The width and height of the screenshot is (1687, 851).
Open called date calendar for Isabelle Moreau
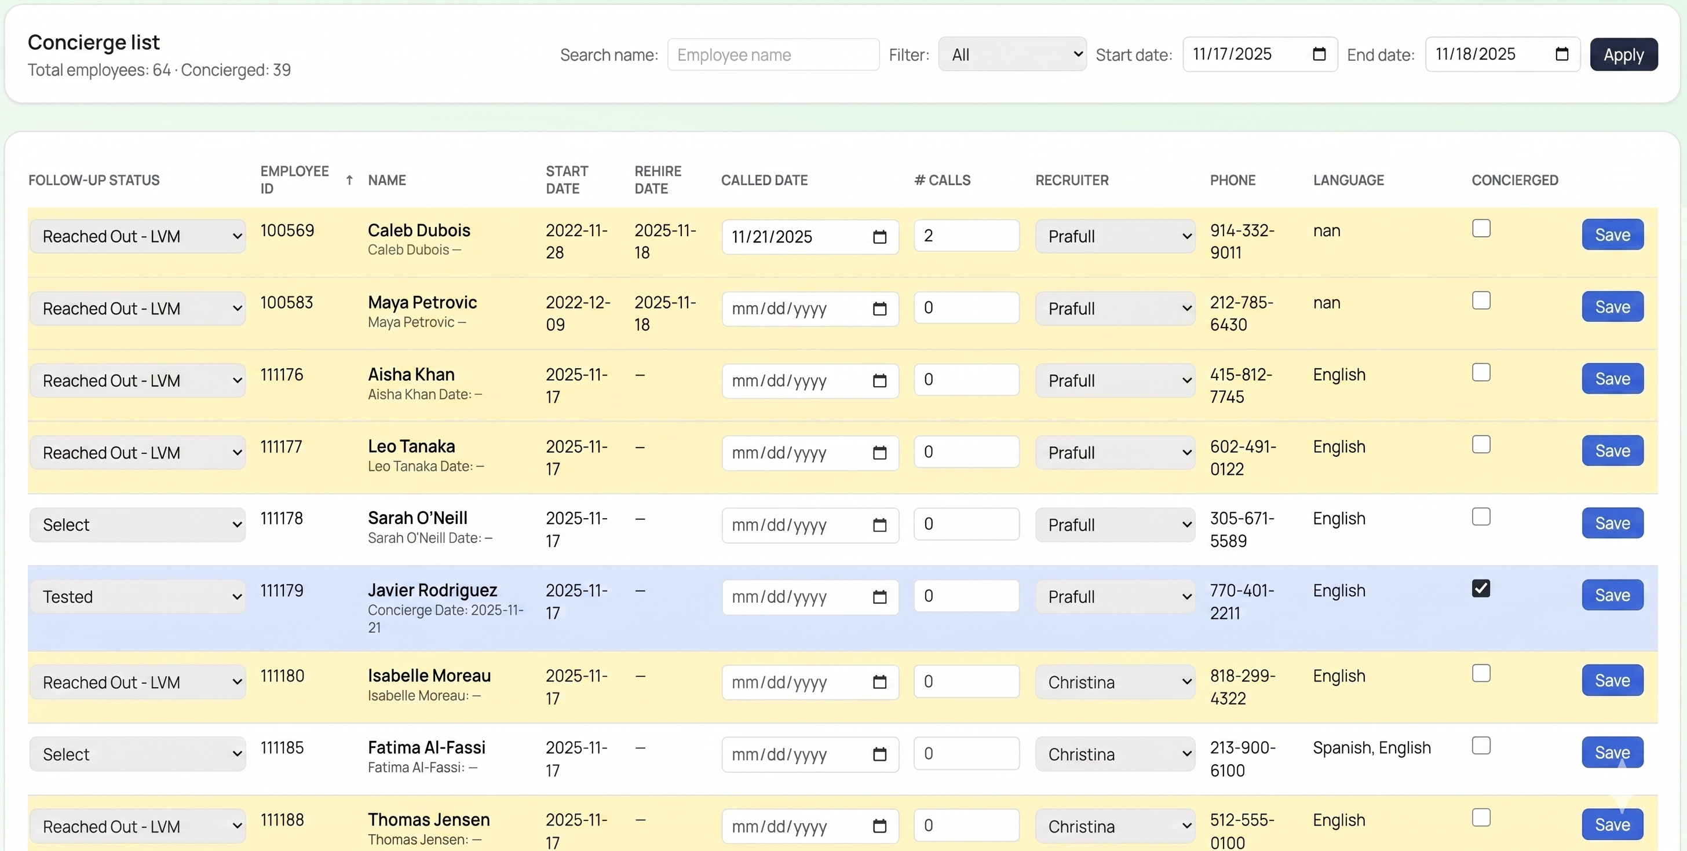click(x=879, y=682)
